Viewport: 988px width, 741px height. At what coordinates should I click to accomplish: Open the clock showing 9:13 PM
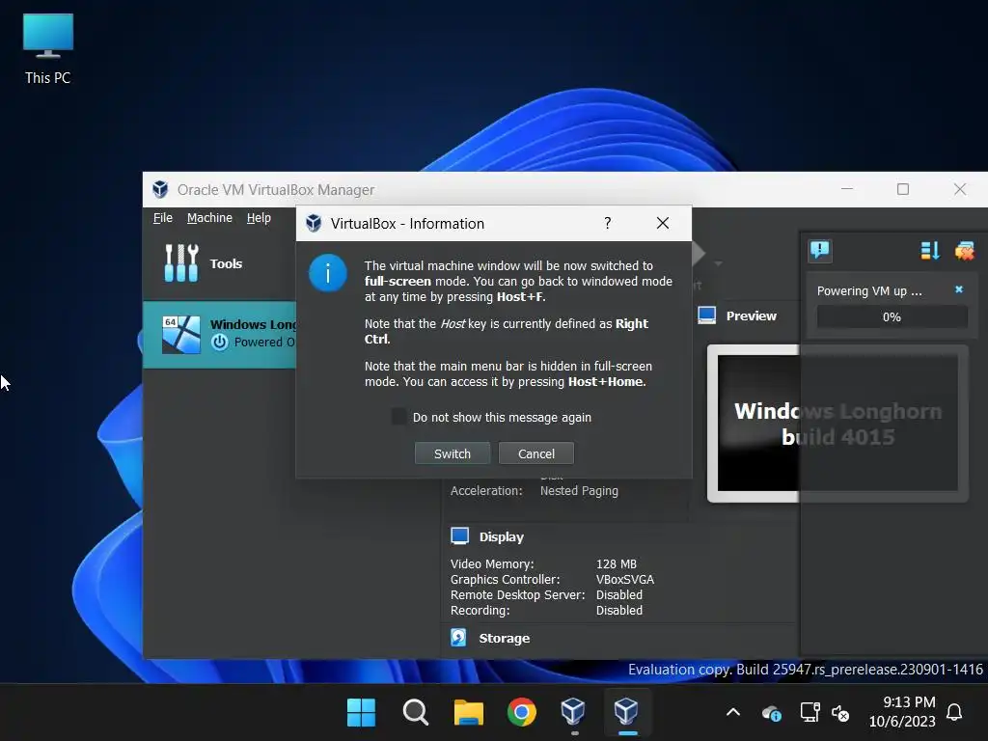click(902, 712)
